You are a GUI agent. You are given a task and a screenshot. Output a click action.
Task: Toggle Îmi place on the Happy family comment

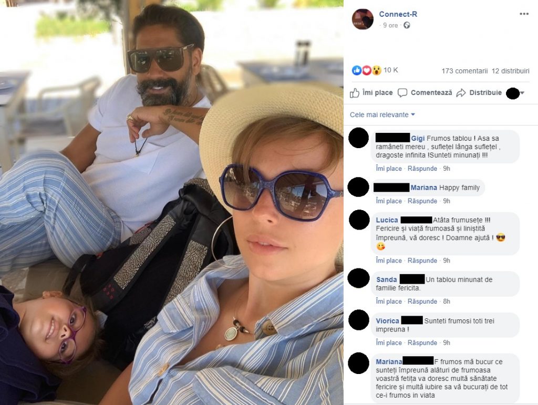tap(389, 201)
